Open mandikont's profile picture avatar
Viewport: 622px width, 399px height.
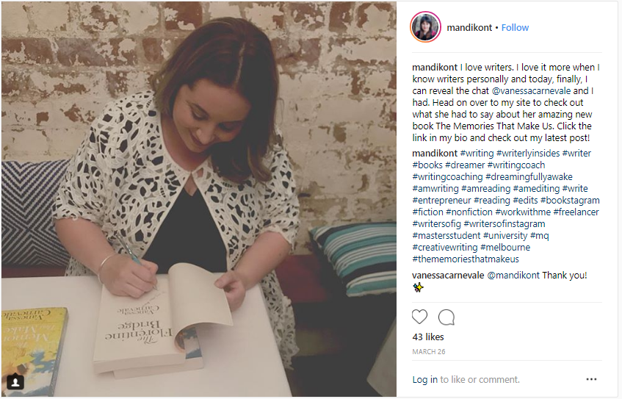pos(425,27)
